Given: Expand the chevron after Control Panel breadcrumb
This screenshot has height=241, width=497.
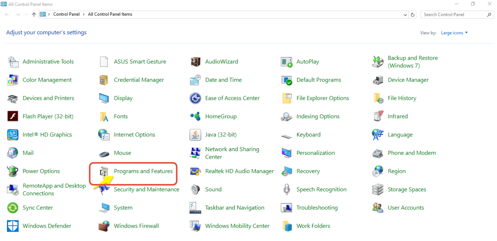Looking at the screenshot, I should (x=84, y=14).
